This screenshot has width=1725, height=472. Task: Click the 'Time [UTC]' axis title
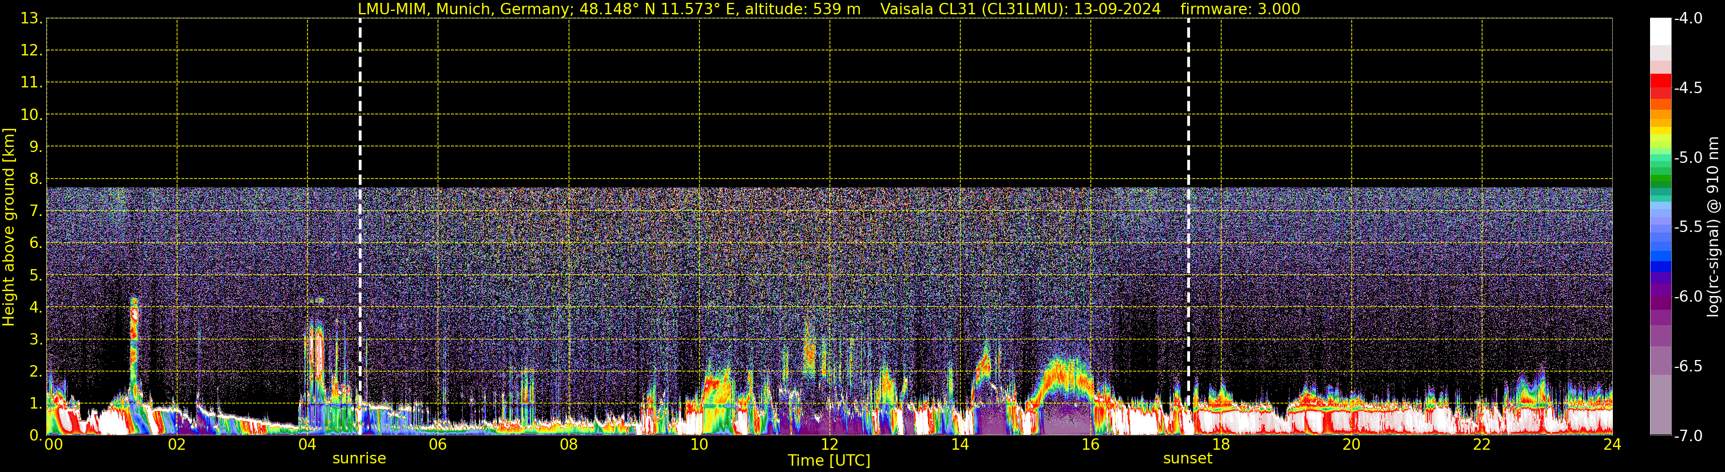(x=828, y=461)
